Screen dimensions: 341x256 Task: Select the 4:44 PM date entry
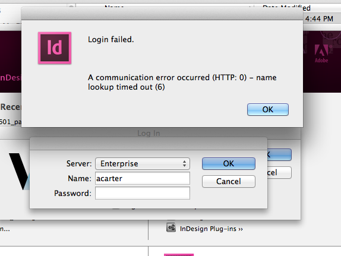click(x=319, y=18)
